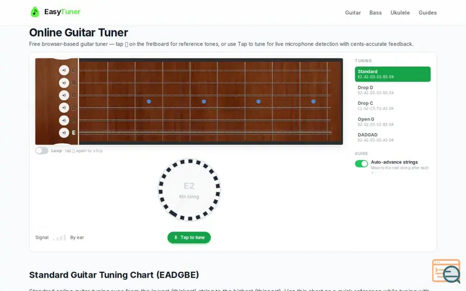This screenshot has width=466, height=291.
Task: Click the '6th string' label in dial
Action: (189, 197)
